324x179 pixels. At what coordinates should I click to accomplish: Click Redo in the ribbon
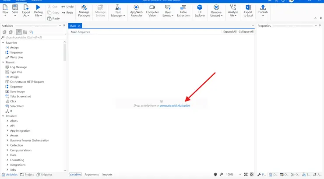pos(67,13)
